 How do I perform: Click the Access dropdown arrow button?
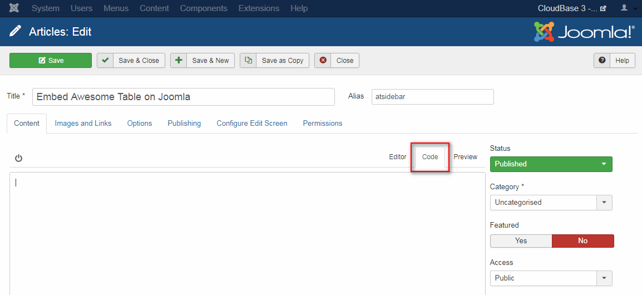point(604,278)
